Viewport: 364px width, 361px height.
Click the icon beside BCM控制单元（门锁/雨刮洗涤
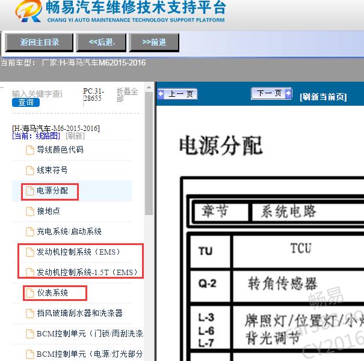(x=29, y=333)
